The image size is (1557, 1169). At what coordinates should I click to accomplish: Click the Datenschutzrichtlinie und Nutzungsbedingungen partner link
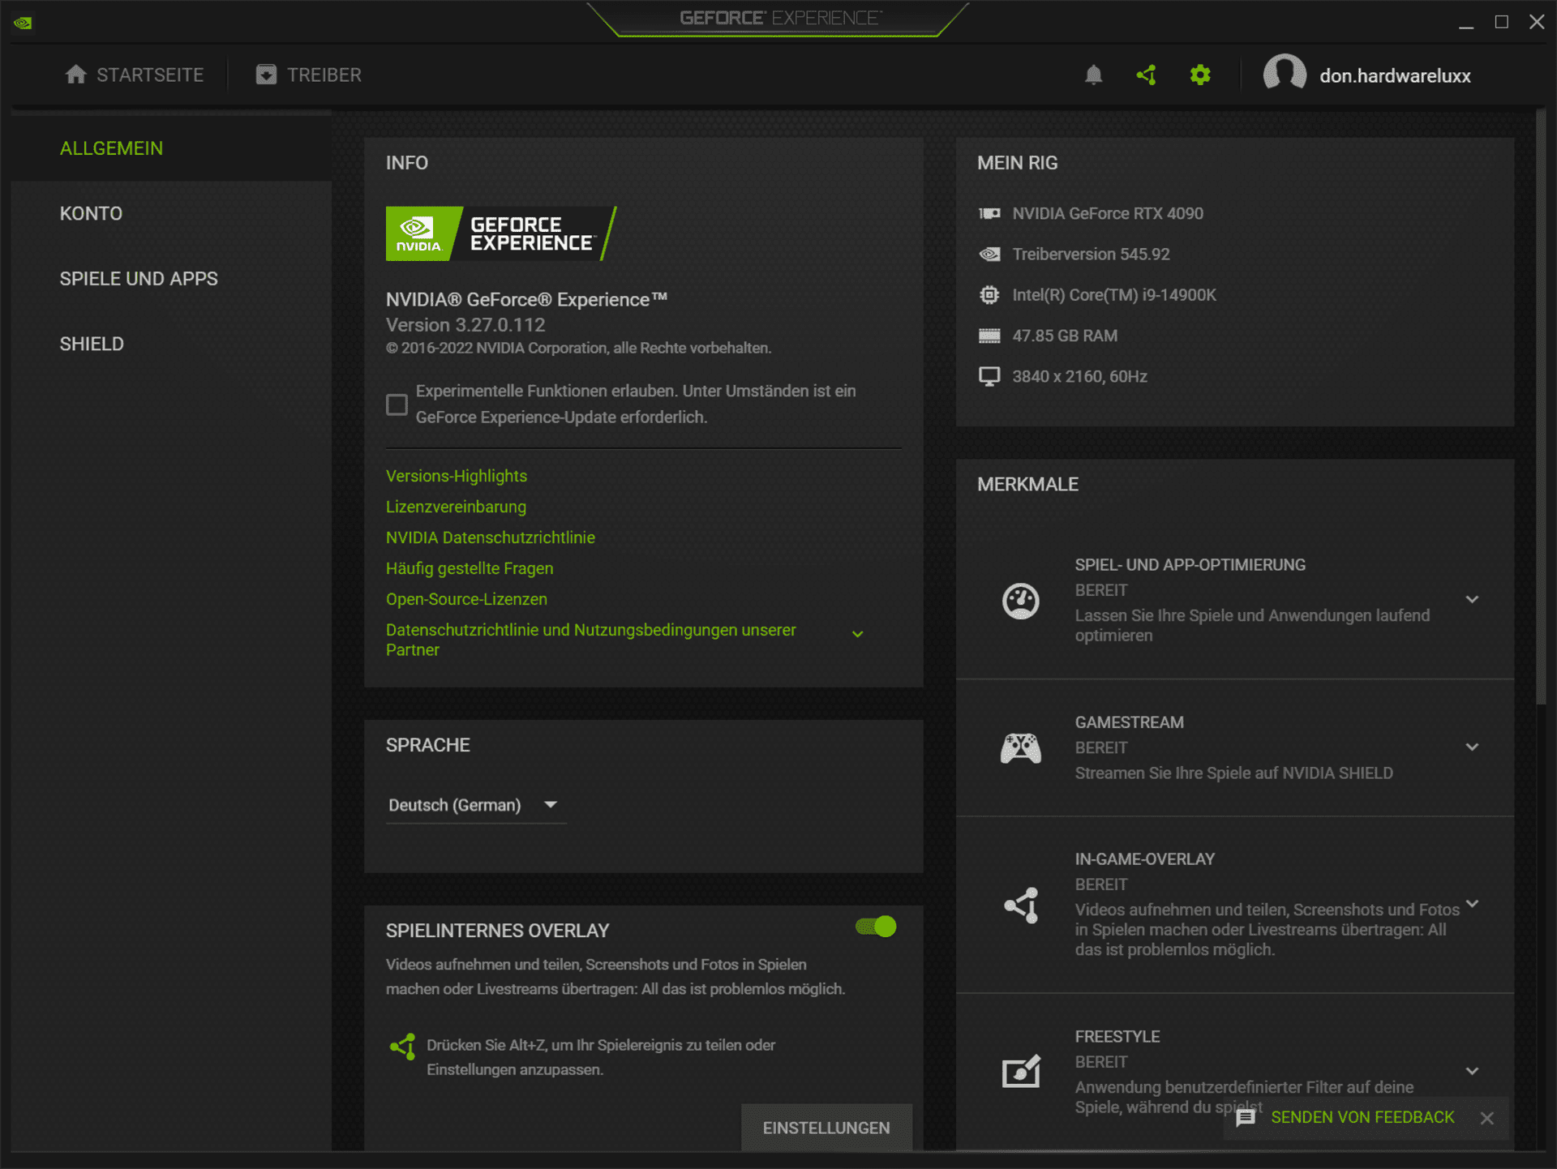coord(590,640)
